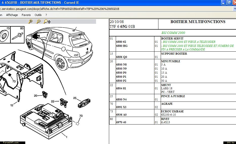Click the BSI COMM 2000 ET PIECE A TELECODER line
Image resolution: width=236 pixels, height=144 pixels.
[x=188, y=42]
